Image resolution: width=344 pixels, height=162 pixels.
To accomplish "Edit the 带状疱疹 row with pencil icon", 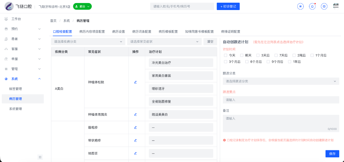I will coord(135,140).
